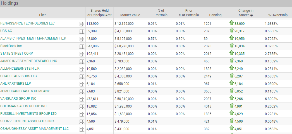Open grid icon for Alambic Investment Management row
The height and width of the screenshot is (134, 292).
[x=82, y=39]
